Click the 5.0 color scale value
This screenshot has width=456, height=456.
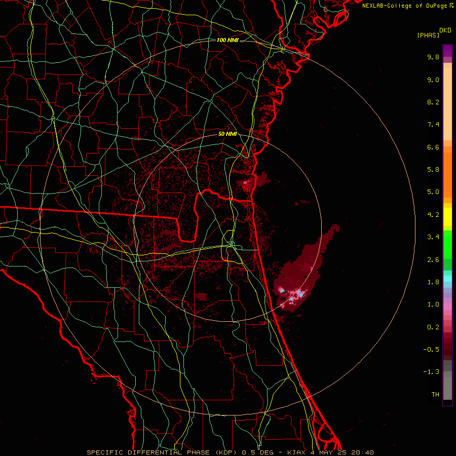[433, 192]
